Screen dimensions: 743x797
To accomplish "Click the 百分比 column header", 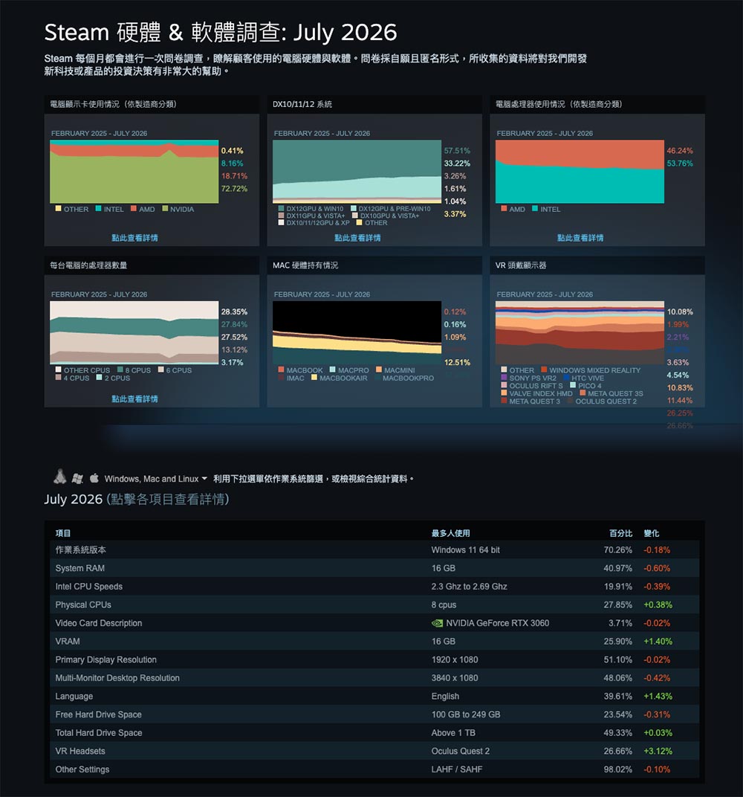I will pyautogui.click(x=620, y=533).
